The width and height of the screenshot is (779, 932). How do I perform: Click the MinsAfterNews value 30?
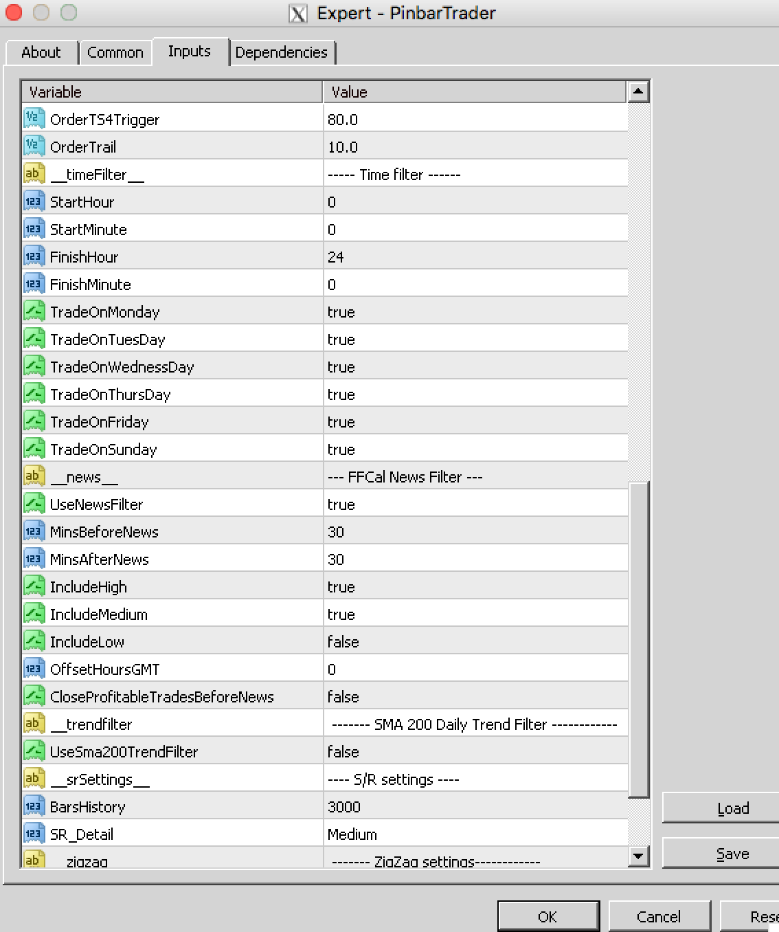(x=336, y=559)
